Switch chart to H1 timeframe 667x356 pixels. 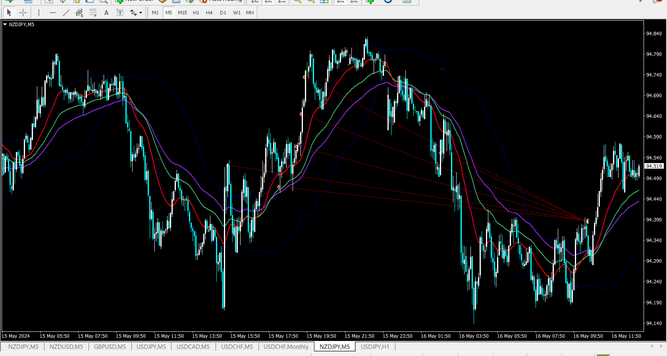tap(196, 13)
